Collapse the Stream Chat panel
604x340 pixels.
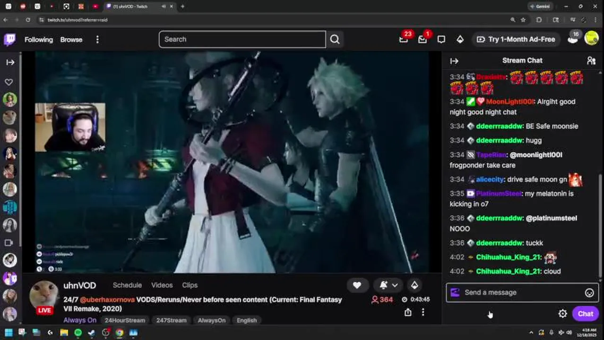[454, 61]
